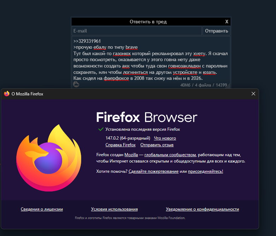Click the 'Отправить' button in reply form
276x236 pixels.
tap(216, 31)
